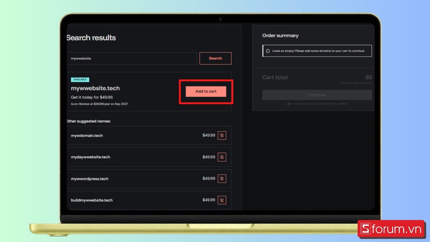The height and width of the screenshot is (242, 430).
Task: Add mywdomain.tech to cart via cart icon
Action: 222,136
